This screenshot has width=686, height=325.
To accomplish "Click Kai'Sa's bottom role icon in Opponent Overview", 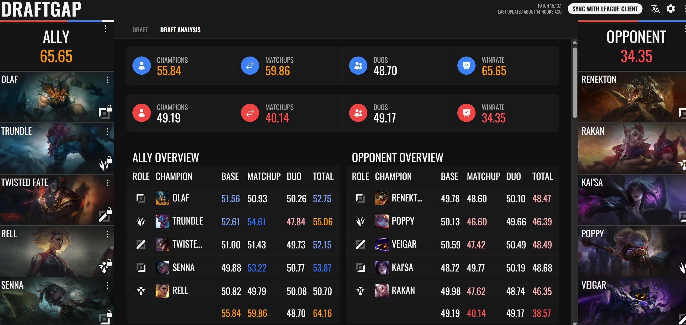I will [x=360, y=268].
